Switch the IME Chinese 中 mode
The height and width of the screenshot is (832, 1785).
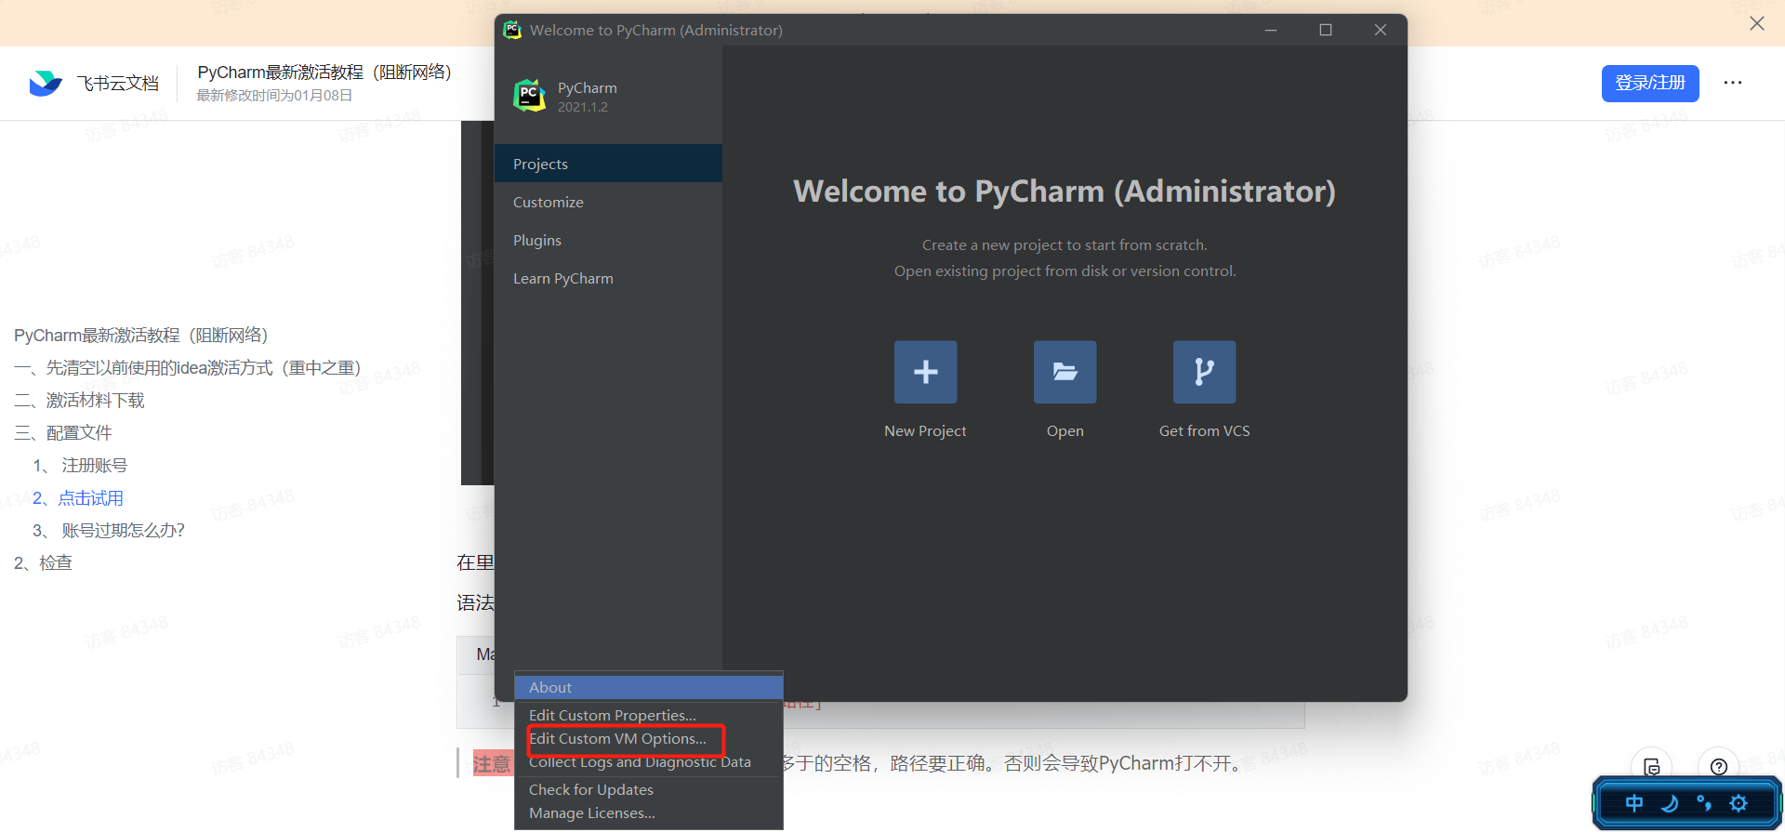1633,803
